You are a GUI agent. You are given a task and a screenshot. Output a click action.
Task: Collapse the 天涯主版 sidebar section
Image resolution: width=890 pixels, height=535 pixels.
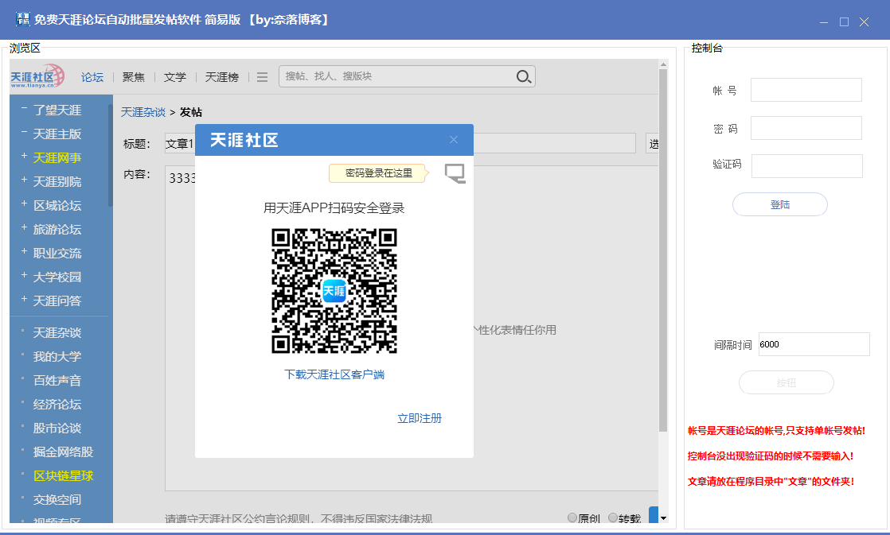pyautogui.click(x=24, y=131)
